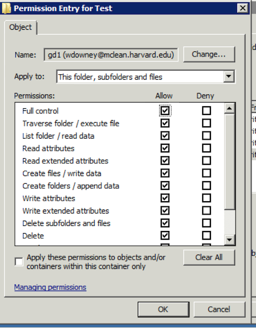Open the Managing permissions link

50,287
